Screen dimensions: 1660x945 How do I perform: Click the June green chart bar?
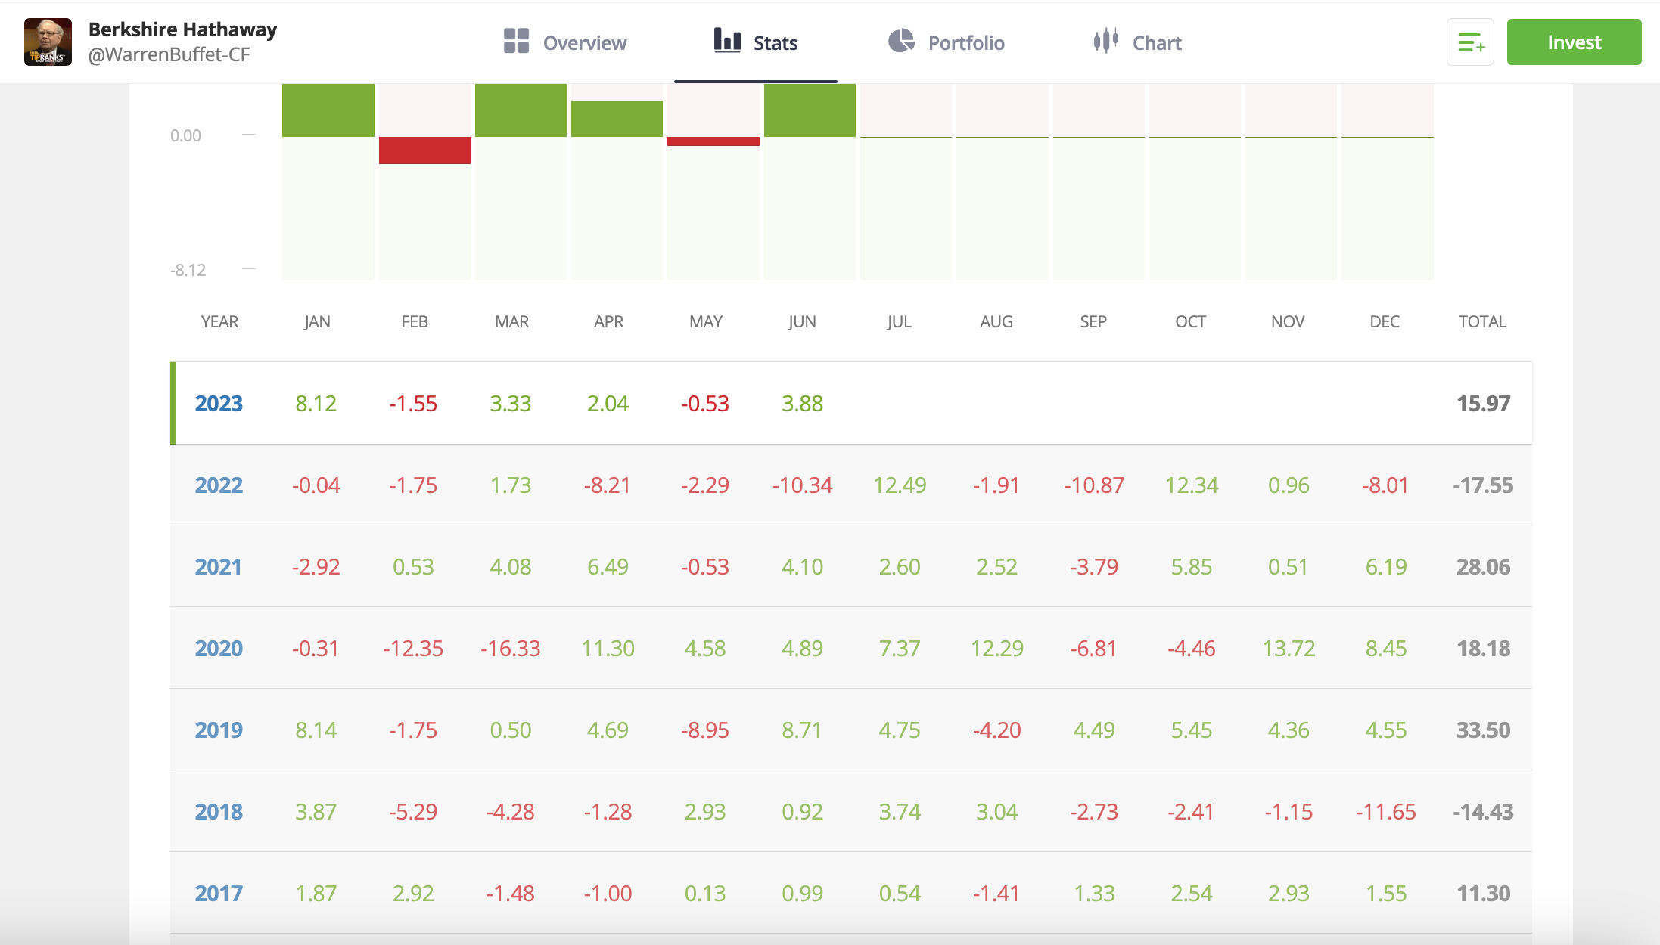tap(810, 110)
